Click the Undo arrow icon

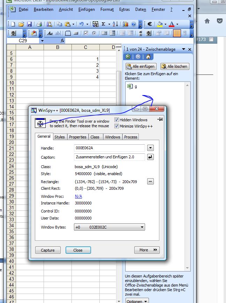coord(81,24)
